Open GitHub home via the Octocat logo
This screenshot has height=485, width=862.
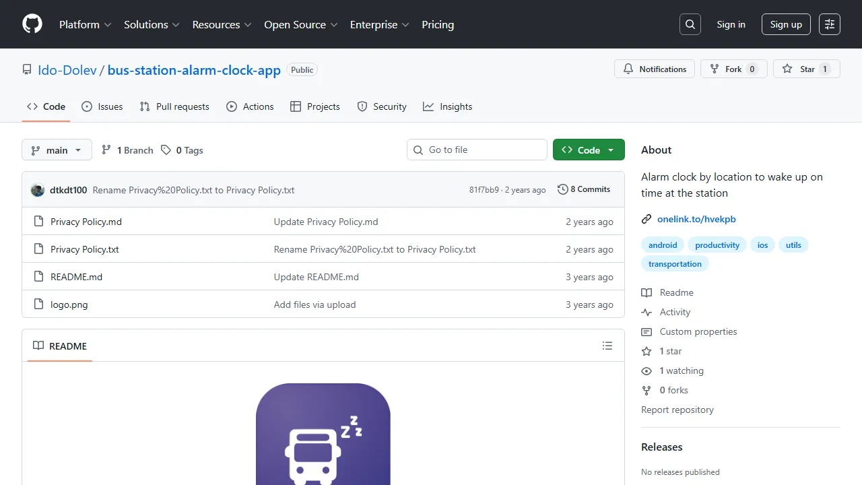(x=32, y=24)
